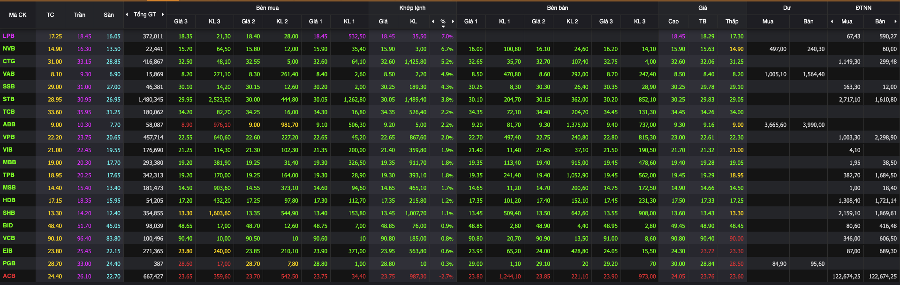This screenshot has height=285, width=900.
Task: Click VAB sell surplus 1,564,40
Action: [813, 74]
